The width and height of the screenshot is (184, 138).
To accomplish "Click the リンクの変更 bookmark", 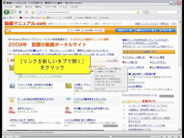I will pos(65,18).
